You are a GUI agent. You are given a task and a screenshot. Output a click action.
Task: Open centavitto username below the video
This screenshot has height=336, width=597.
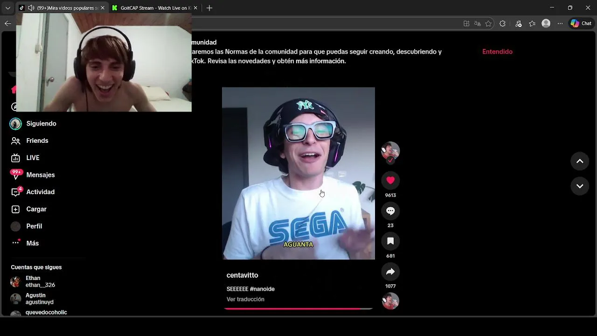click(242, 275)
